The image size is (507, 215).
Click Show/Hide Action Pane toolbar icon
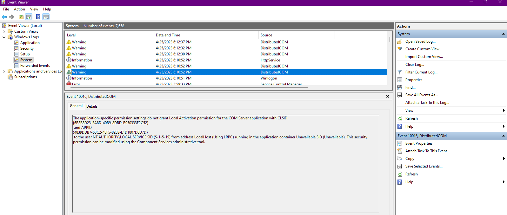tap(46, 17)
